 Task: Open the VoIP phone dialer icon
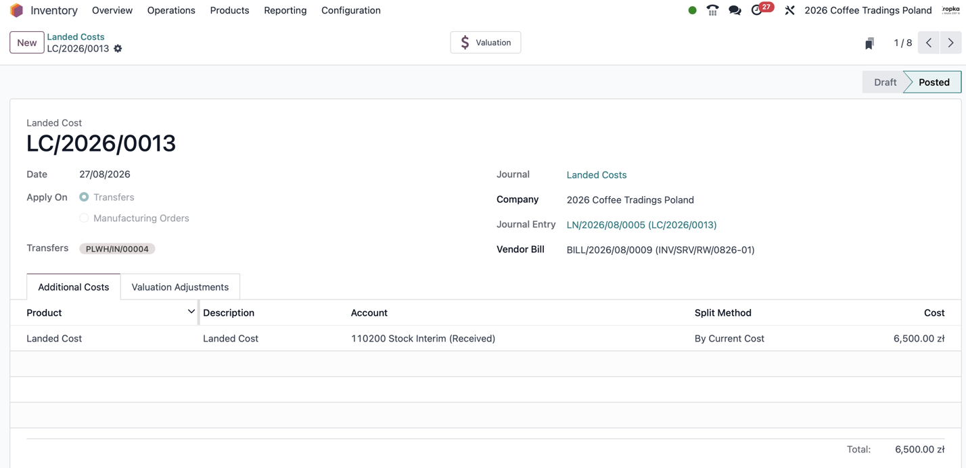pyautogui.click(x=712, y=10)
